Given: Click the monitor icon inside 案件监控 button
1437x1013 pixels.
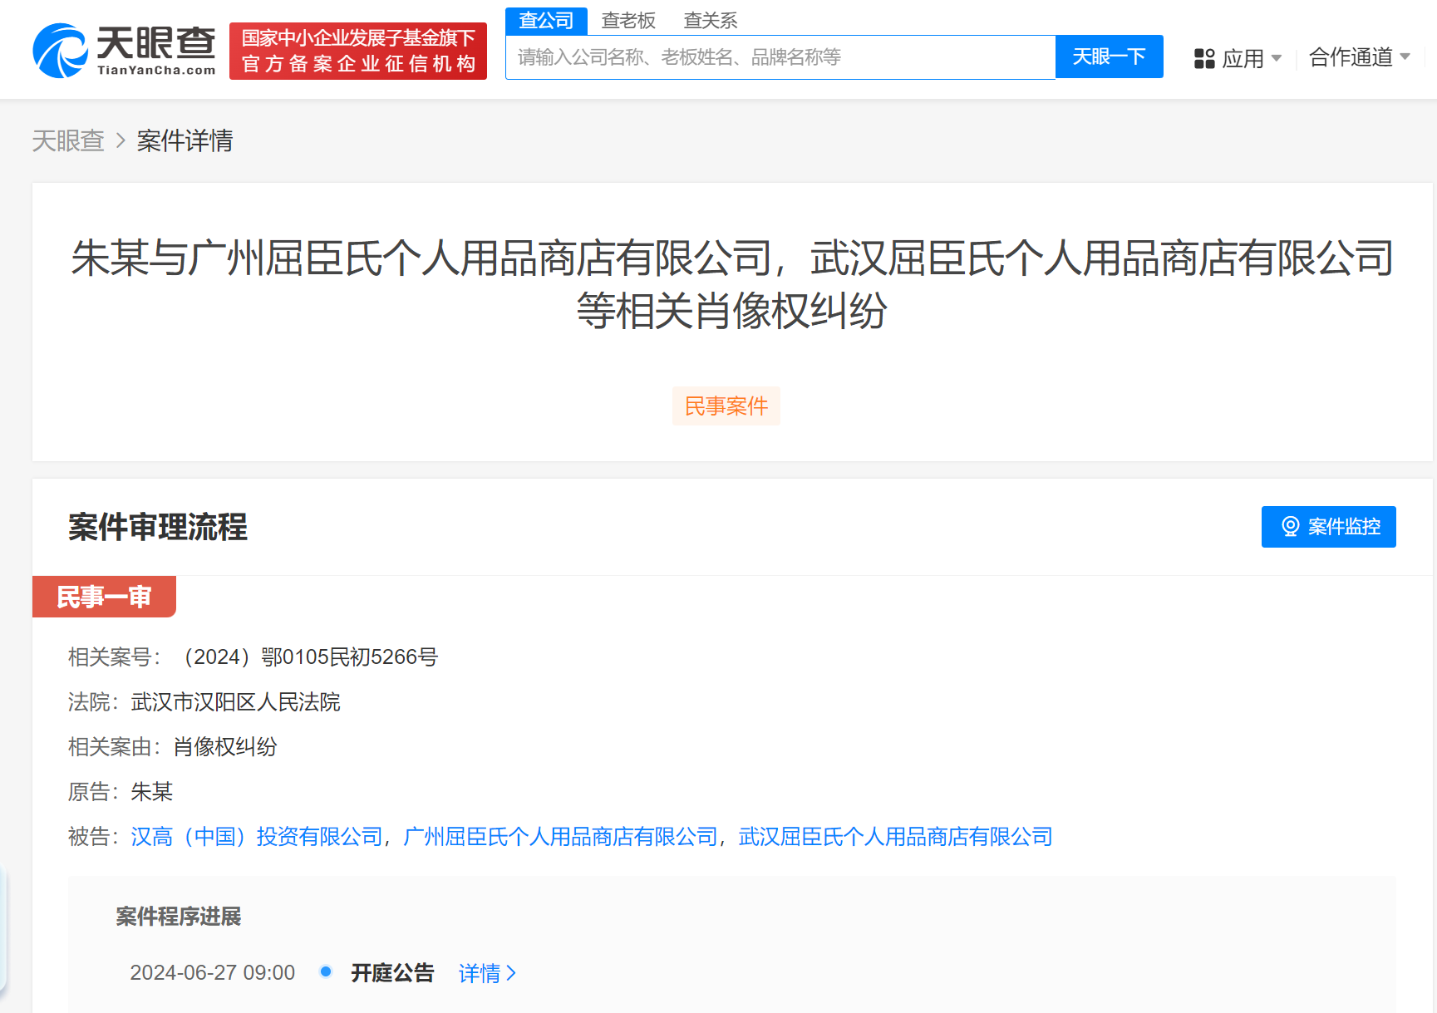Looking at the screenshot, I should 1292,526.
